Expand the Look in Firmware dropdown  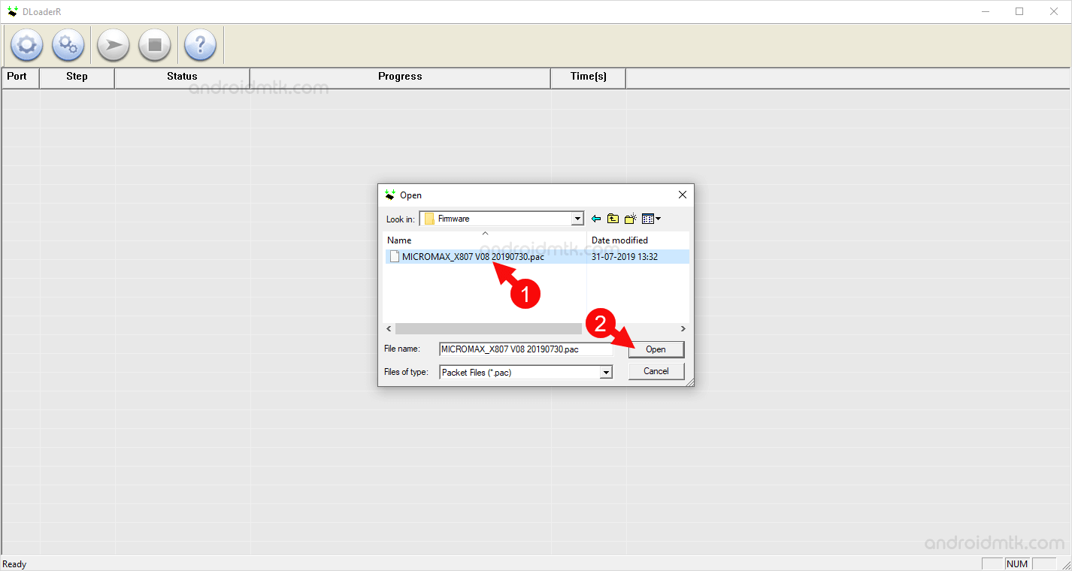[577, 219]
